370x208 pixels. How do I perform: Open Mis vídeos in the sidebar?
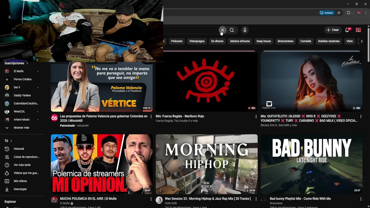point(22,181)
